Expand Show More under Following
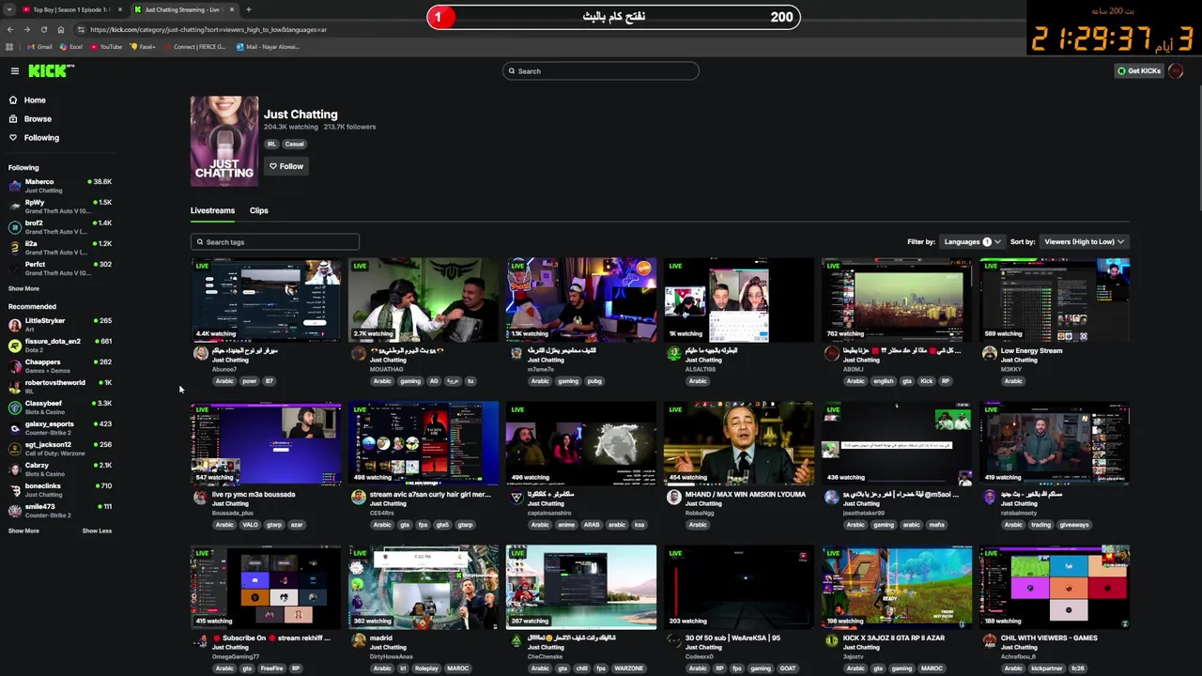 24,289
